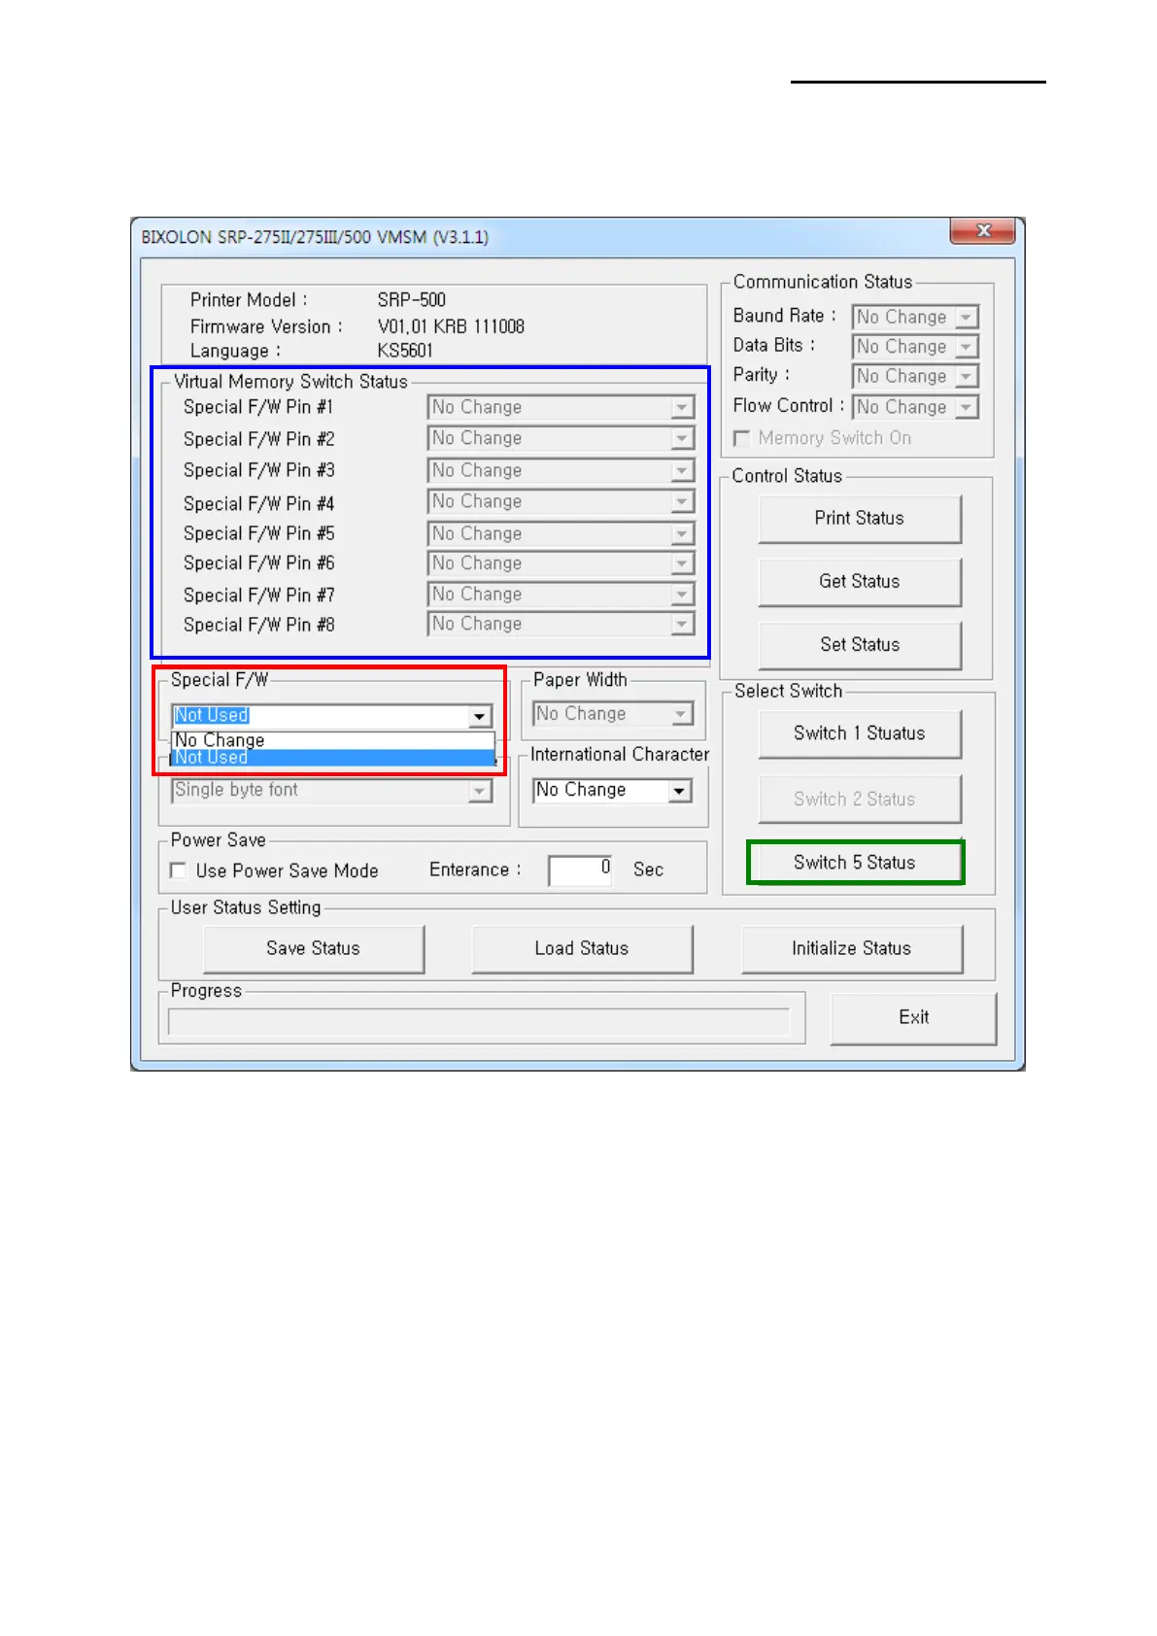Click the printer model value SRP-500
Viewport: 1157px width, 1636px height.
tap(412, 300)
